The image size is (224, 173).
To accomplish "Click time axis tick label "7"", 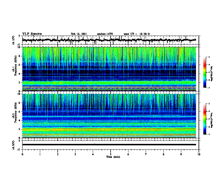I will (146, 154).
